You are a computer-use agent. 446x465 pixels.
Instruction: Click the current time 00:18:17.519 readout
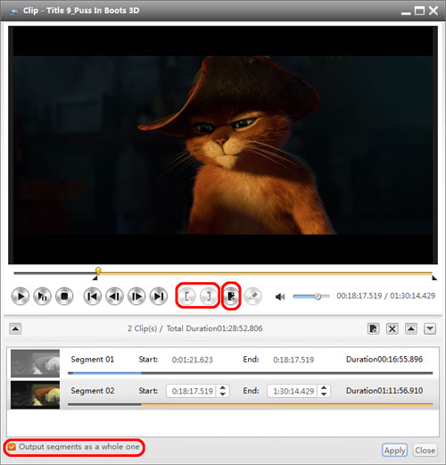tap(359, 296)
